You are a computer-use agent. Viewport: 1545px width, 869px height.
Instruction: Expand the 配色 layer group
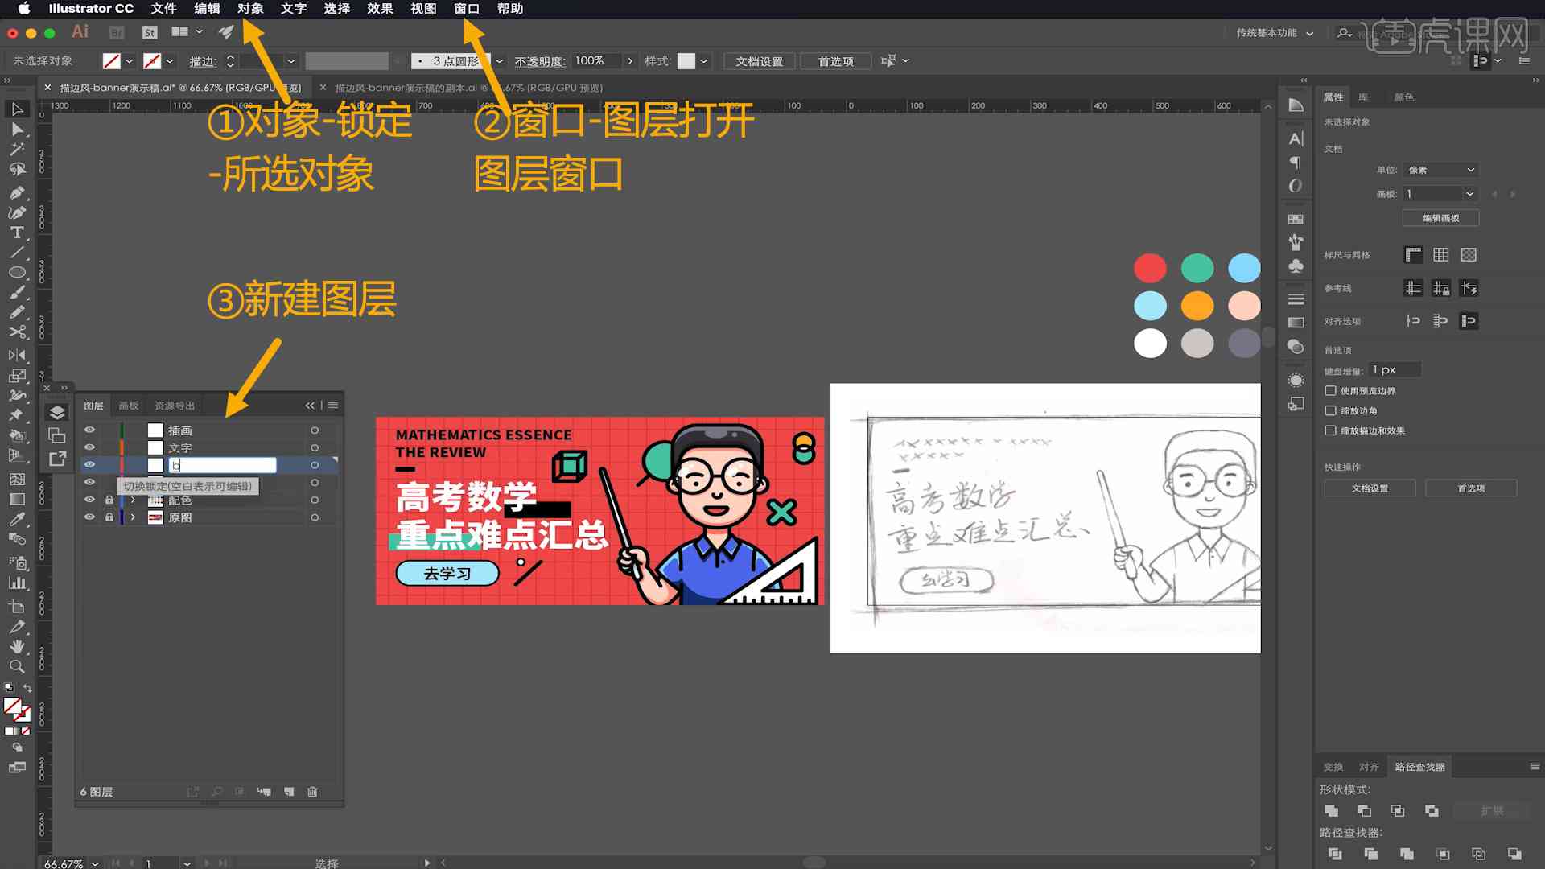coord(132,500)
